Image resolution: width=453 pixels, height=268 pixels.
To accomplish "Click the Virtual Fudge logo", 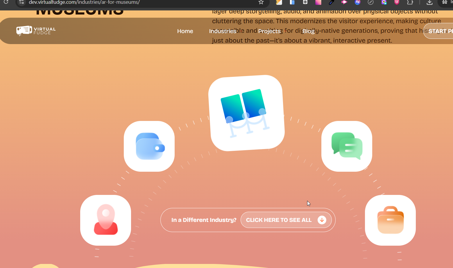I will pos(36,31).
